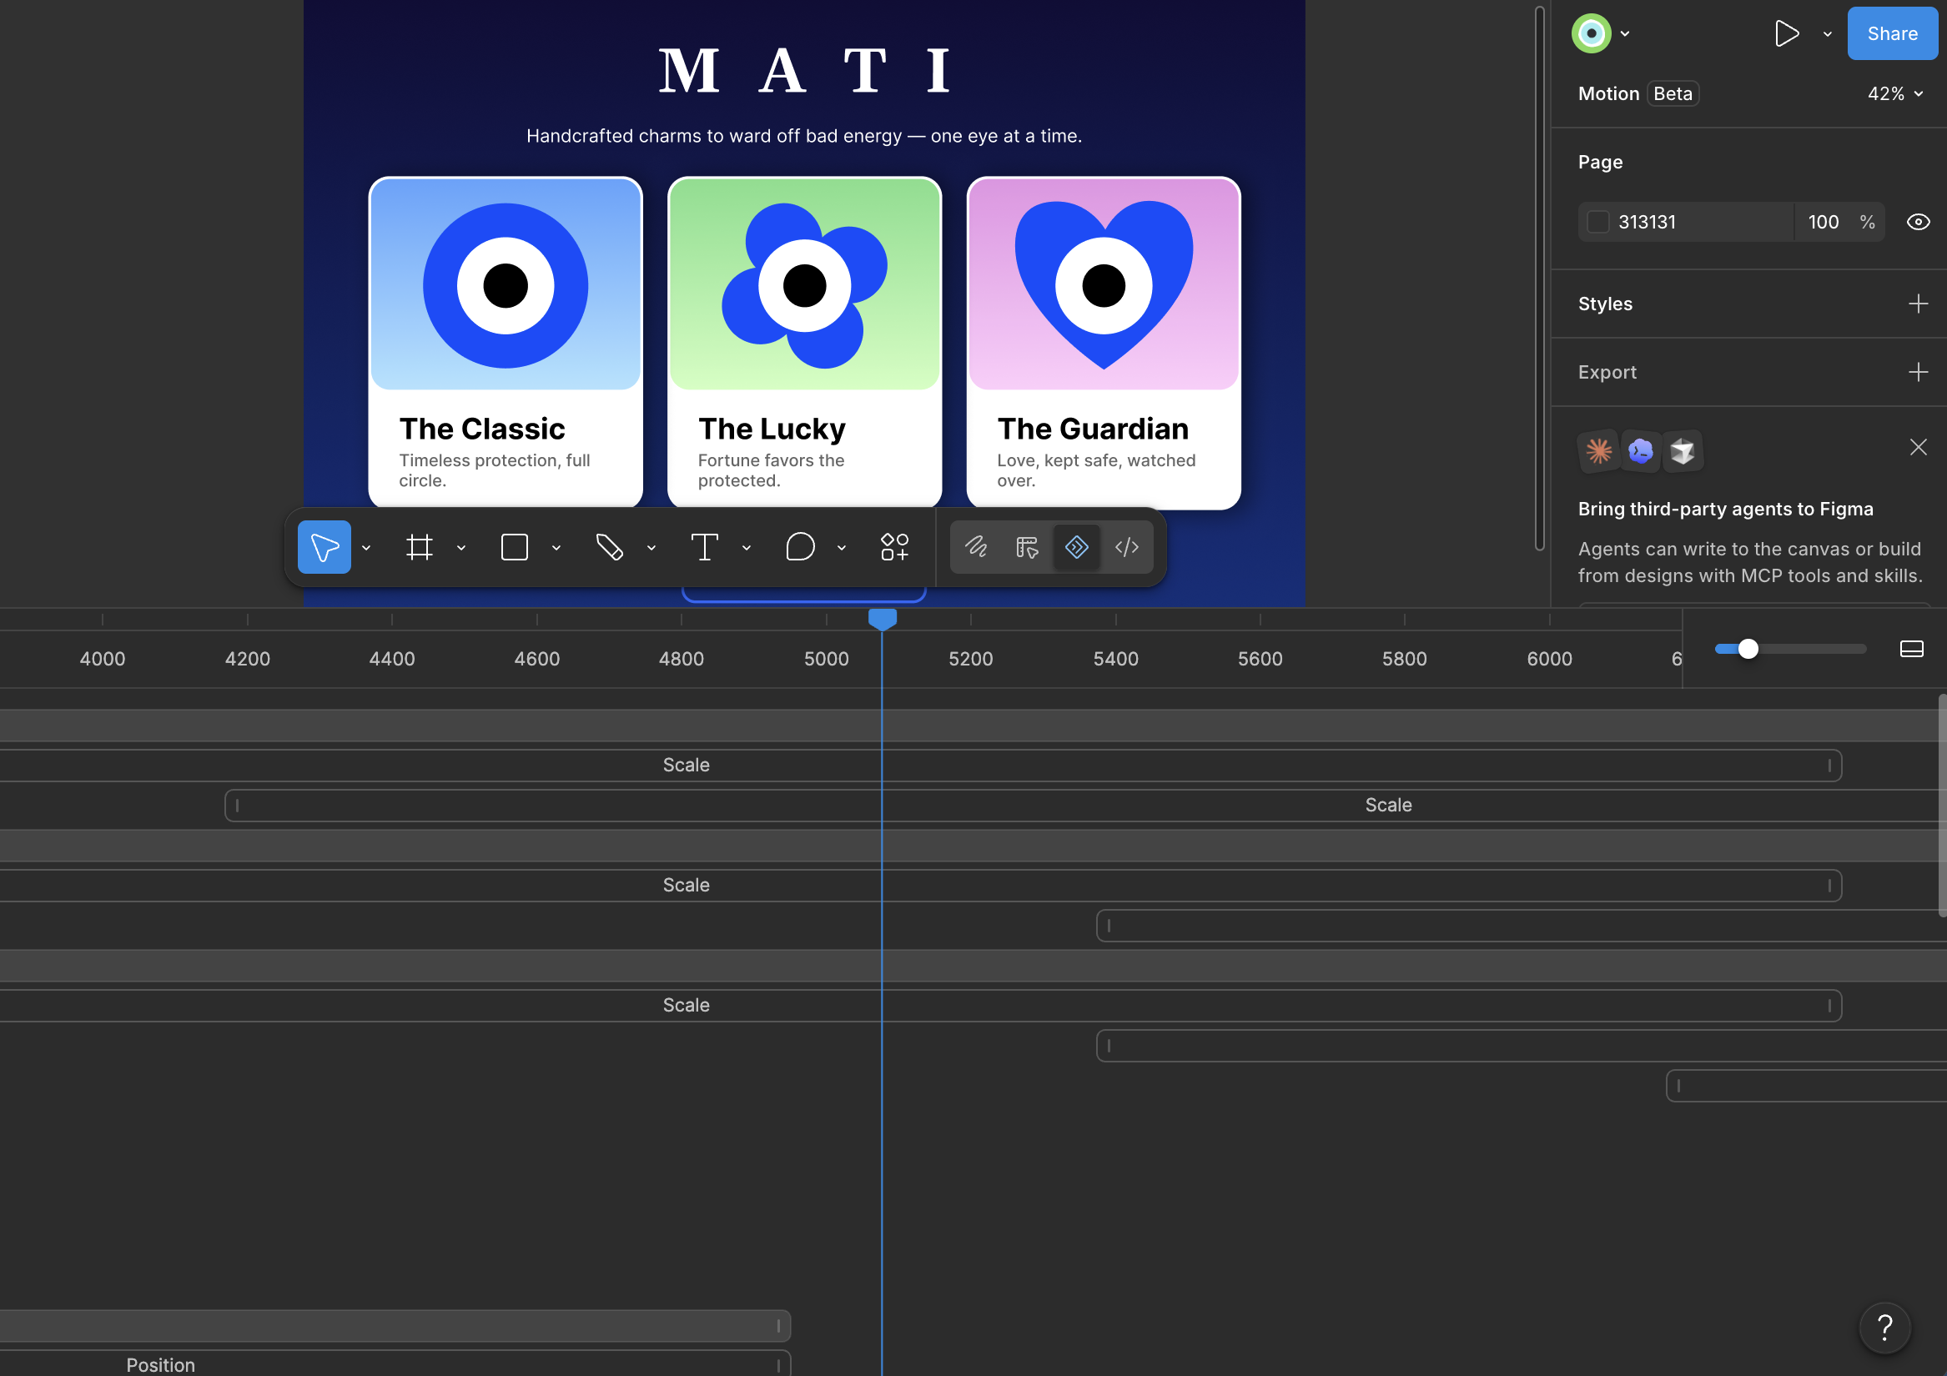Open the 42% zoom dropdown

point(1894,94)
